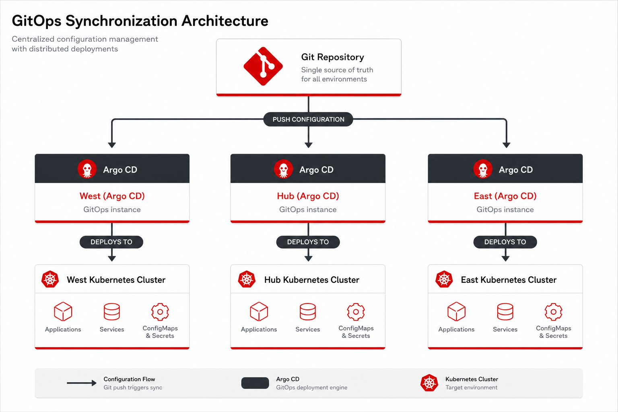The width and height of the screenshot is (618, 412).
Task: Click the Git Repository title text
Action: (333, 57)
